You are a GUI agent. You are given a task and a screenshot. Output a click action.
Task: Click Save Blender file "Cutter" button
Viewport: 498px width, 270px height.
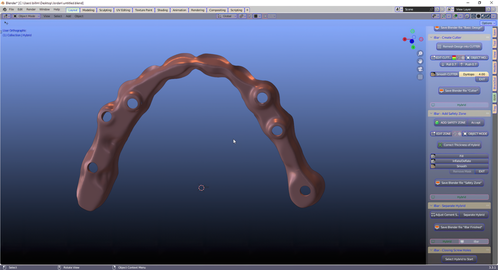tap(459, 90)
